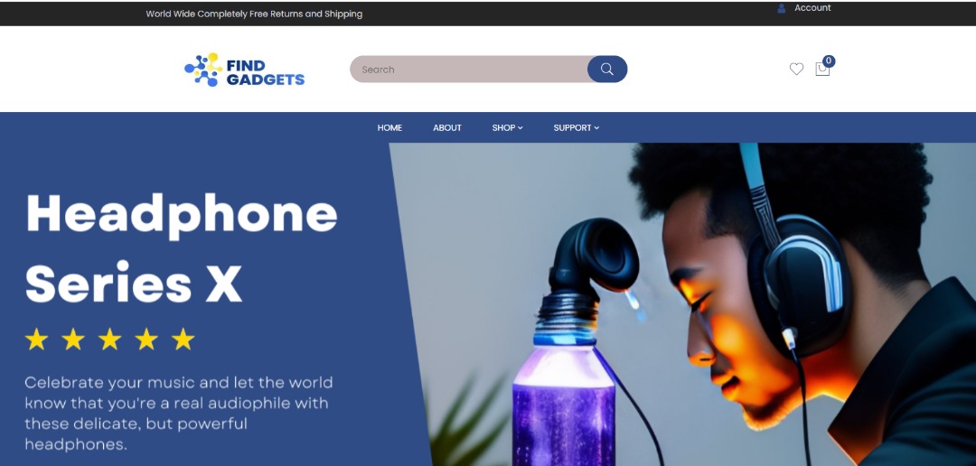Expand the Shop dropdown chevron
This screenshot has height=466, width=976.
coord(521,127)
